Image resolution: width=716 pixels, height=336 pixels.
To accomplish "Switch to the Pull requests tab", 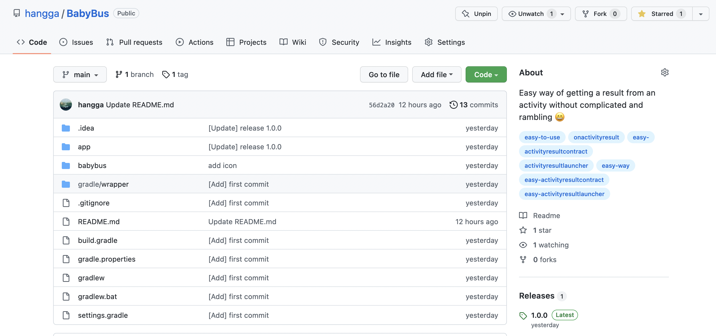I will click(x=134, y=42).
